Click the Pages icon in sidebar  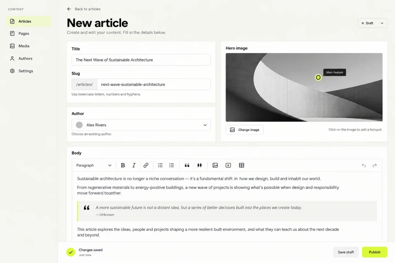coord(12,34)
